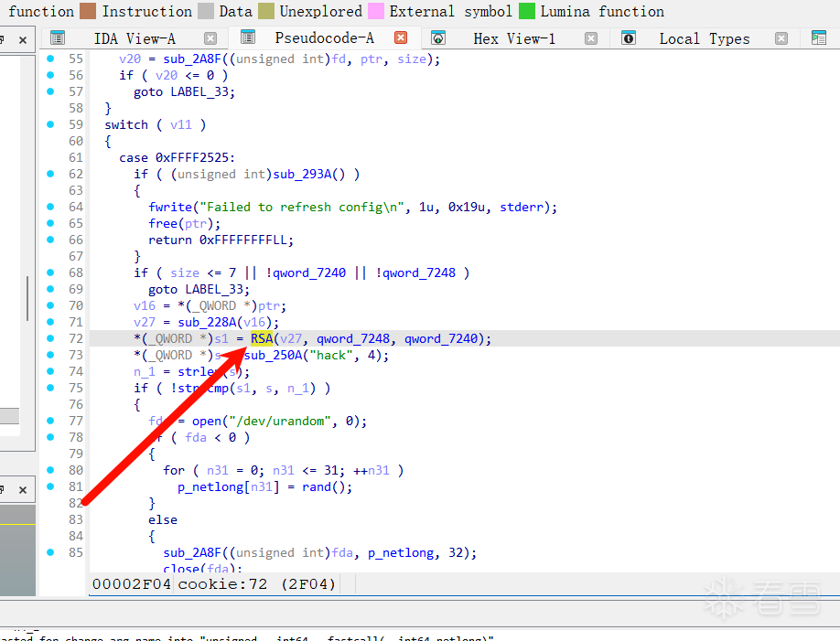
Task: Toggle breakpoint dot on line 72
Action: 50,338
